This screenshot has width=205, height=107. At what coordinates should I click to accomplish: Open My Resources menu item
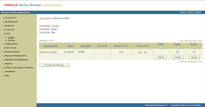tap(11, 22)
